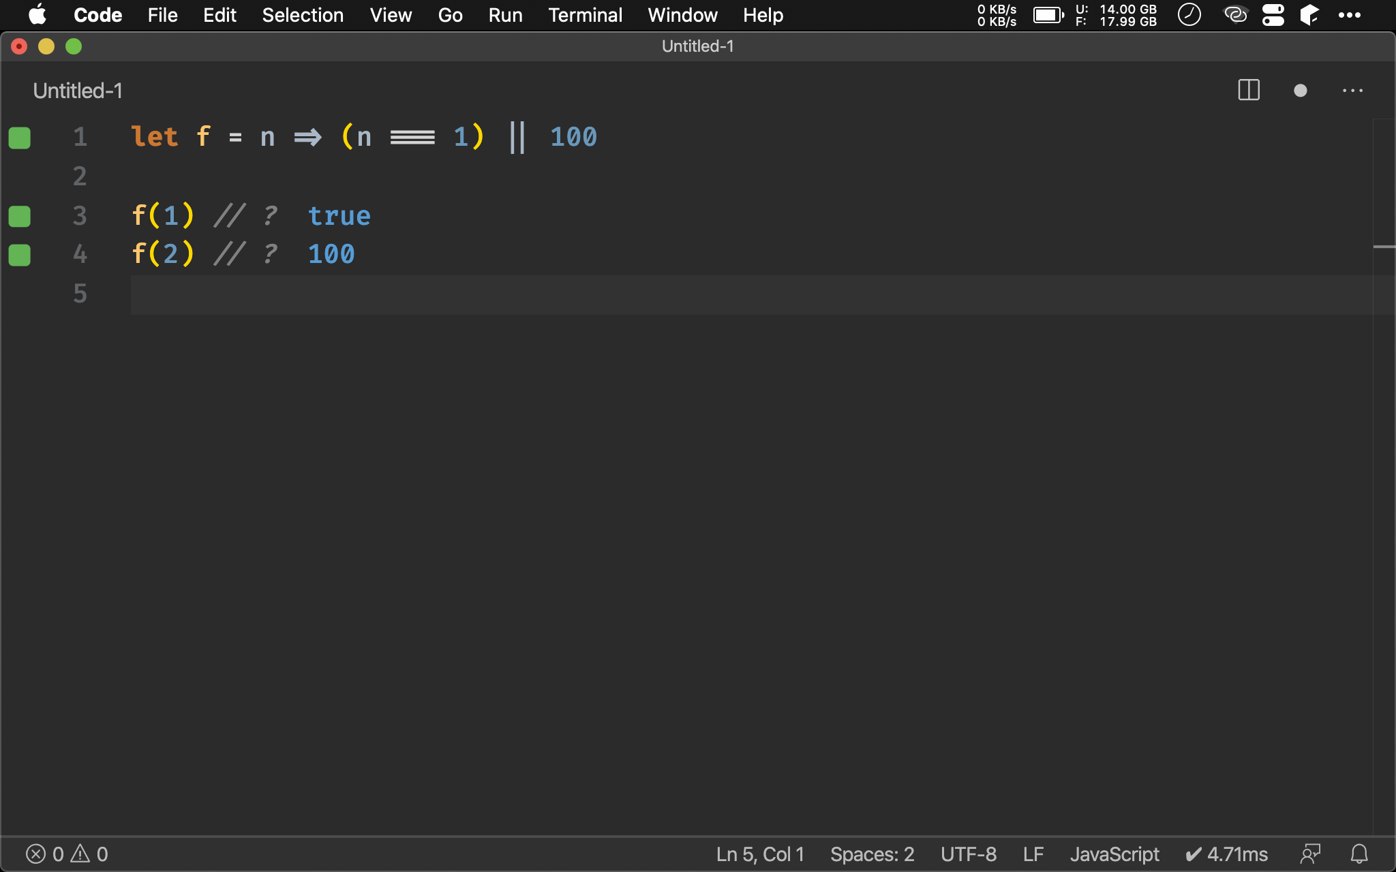Screen dimensions: 1396x872
Task: Click line number 3 in gutter
Action: click(80, 216)
